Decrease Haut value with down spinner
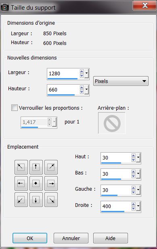Image resolution: width=157 pixels, height=249 pixels. coord(134,160)
